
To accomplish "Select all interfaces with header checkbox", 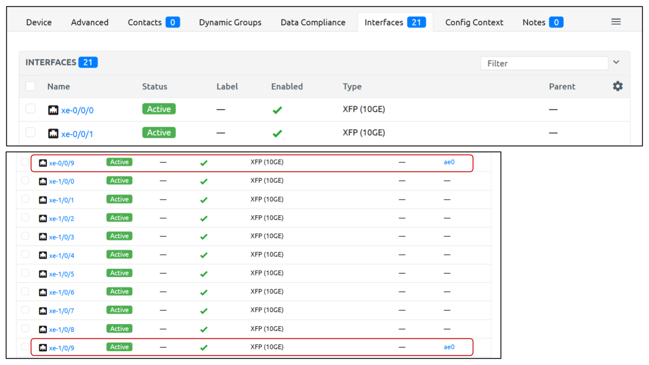I will [30, 86].
